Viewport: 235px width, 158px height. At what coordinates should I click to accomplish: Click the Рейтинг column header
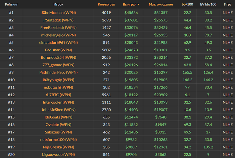click(11, 4)
